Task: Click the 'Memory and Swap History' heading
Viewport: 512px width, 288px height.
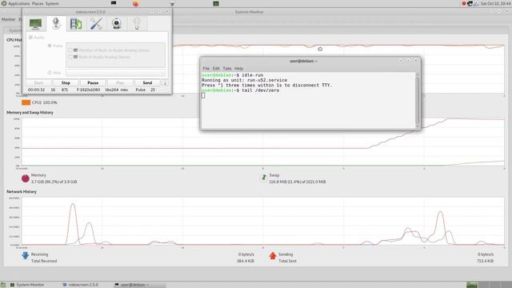Action: click(x=30, y=112)
